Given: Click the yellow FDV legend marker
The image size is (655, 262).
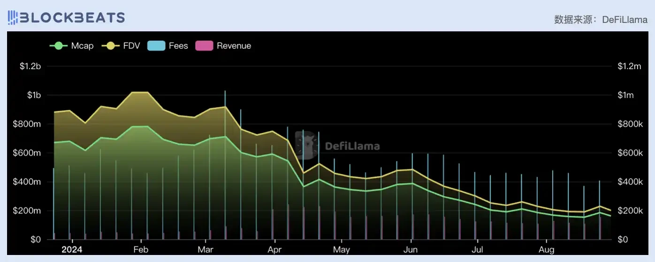Looking at the screenshot, I should pyautogui.click(x=111, y=46).
